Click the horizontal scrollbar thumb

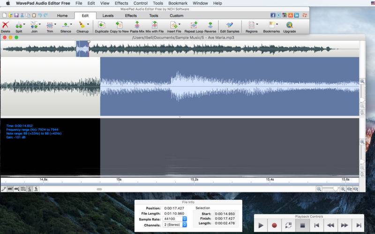99,189
